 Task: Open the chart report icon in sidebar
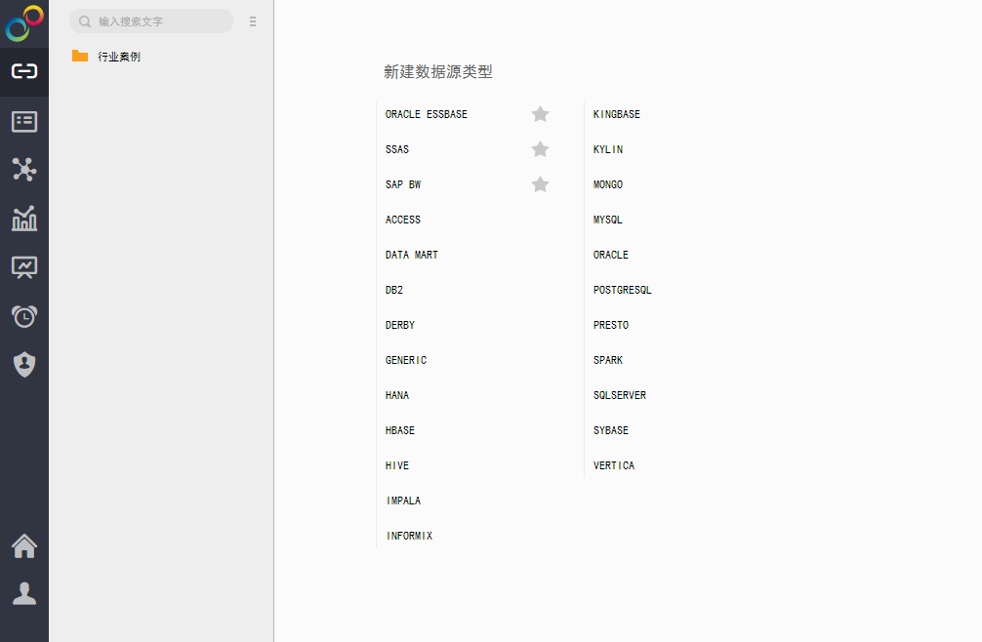click(x=24, y=219)
